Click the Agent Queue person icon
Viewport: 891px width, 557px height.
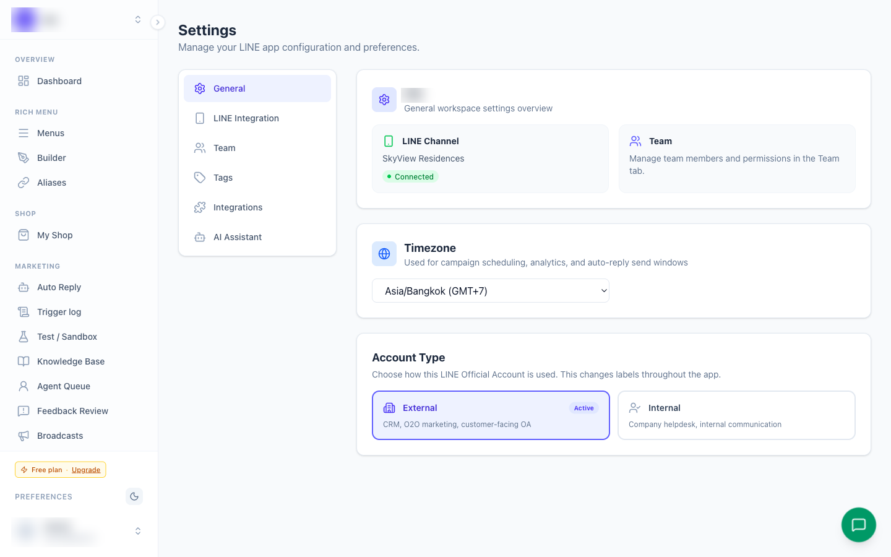(24, 386)
